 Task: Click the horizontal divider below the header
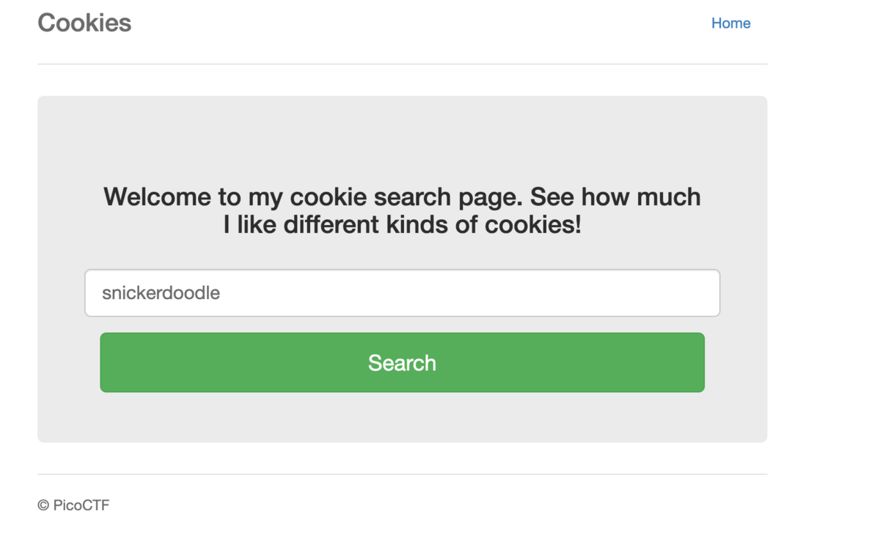pos(402,65)
